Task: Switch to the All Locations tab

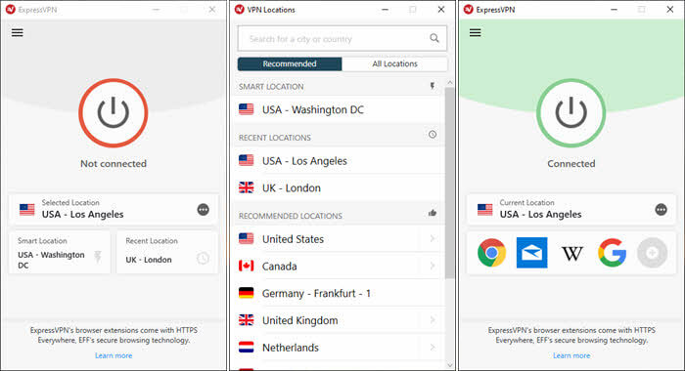Action: click(x=394, y=64)
